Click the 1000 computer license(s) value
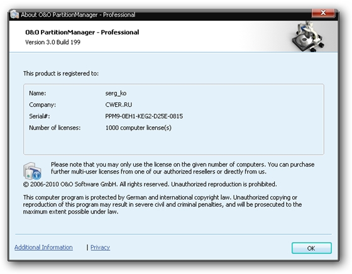This screenshot has height=274, width=352. coord(138,128)
